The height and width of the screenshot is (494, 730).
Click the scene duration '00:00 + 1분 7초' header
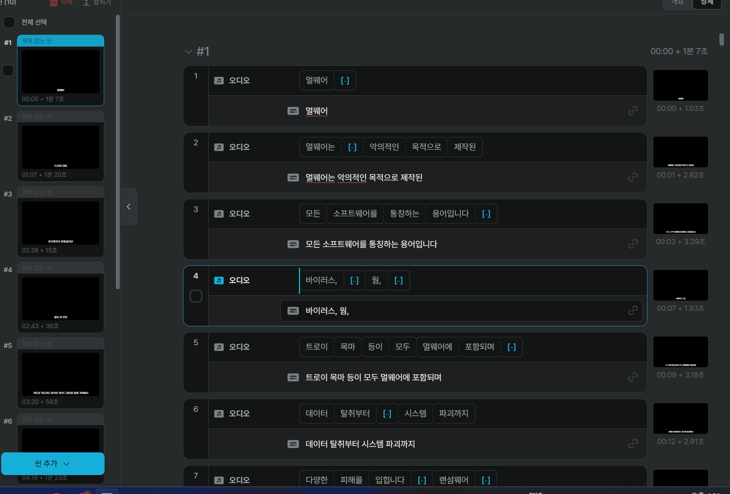point(679,51)
